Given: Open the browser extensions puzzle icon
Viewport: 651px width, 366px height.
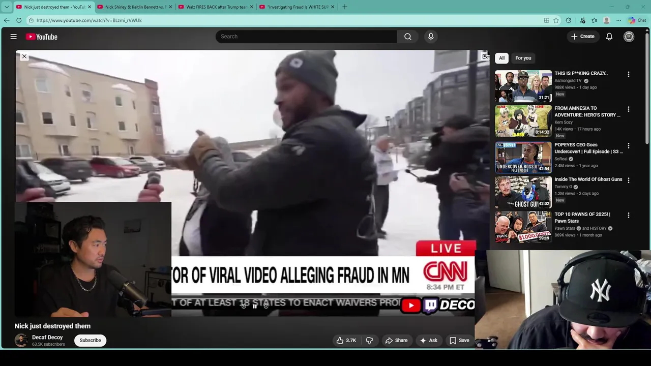Looking at the screenshot, I should pyautogui.click(x=569, y=20).
